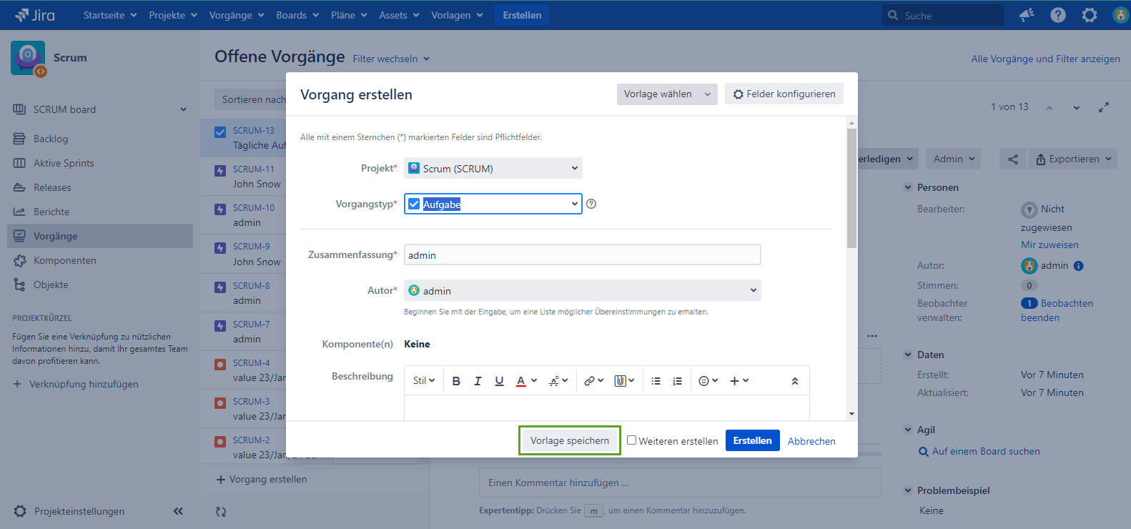The height and width of the screenshot is (529, 1131).
Task: Insert a numbered list in description
Action: 677,381
